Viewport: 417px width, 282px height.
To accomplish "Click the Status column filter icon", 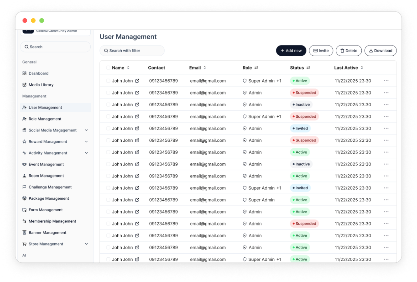I will pyautogui.click(x=308, y=68).
